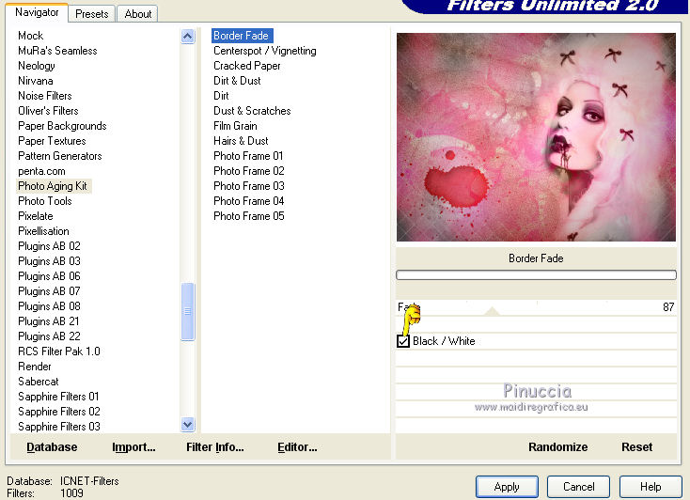Viewport: 690px width, 500px height.
Task: Click the filter preview image
Action: tap(536, 137)
